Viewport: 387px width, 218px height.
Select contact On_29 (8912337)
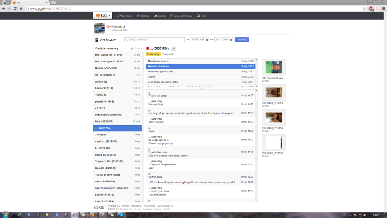tap(118, 75)
